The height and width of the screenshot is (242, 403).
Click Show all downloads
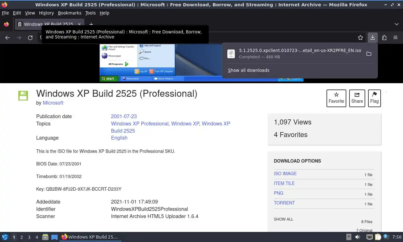coord(248,70)
